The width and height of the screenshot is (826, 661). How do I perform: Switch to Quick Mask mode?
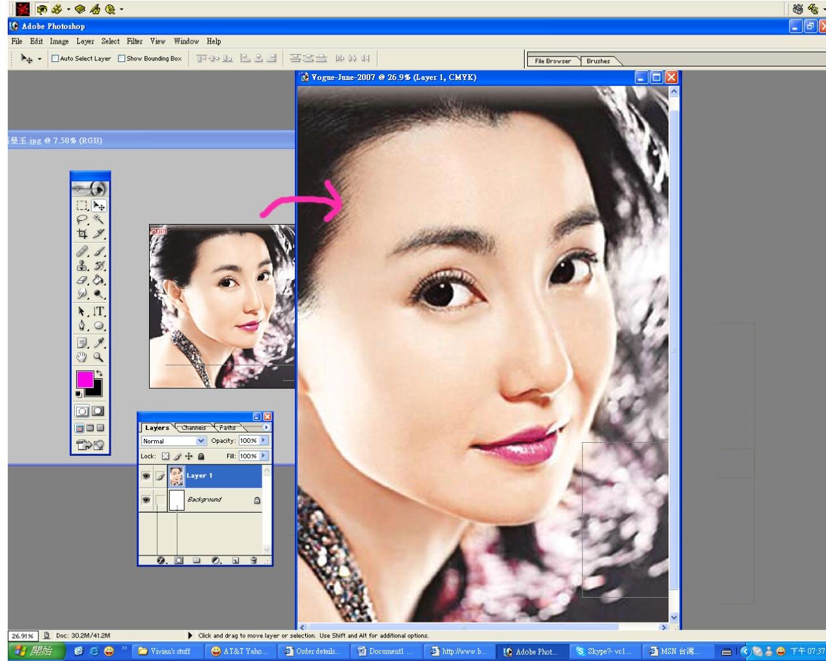[98, 411]
